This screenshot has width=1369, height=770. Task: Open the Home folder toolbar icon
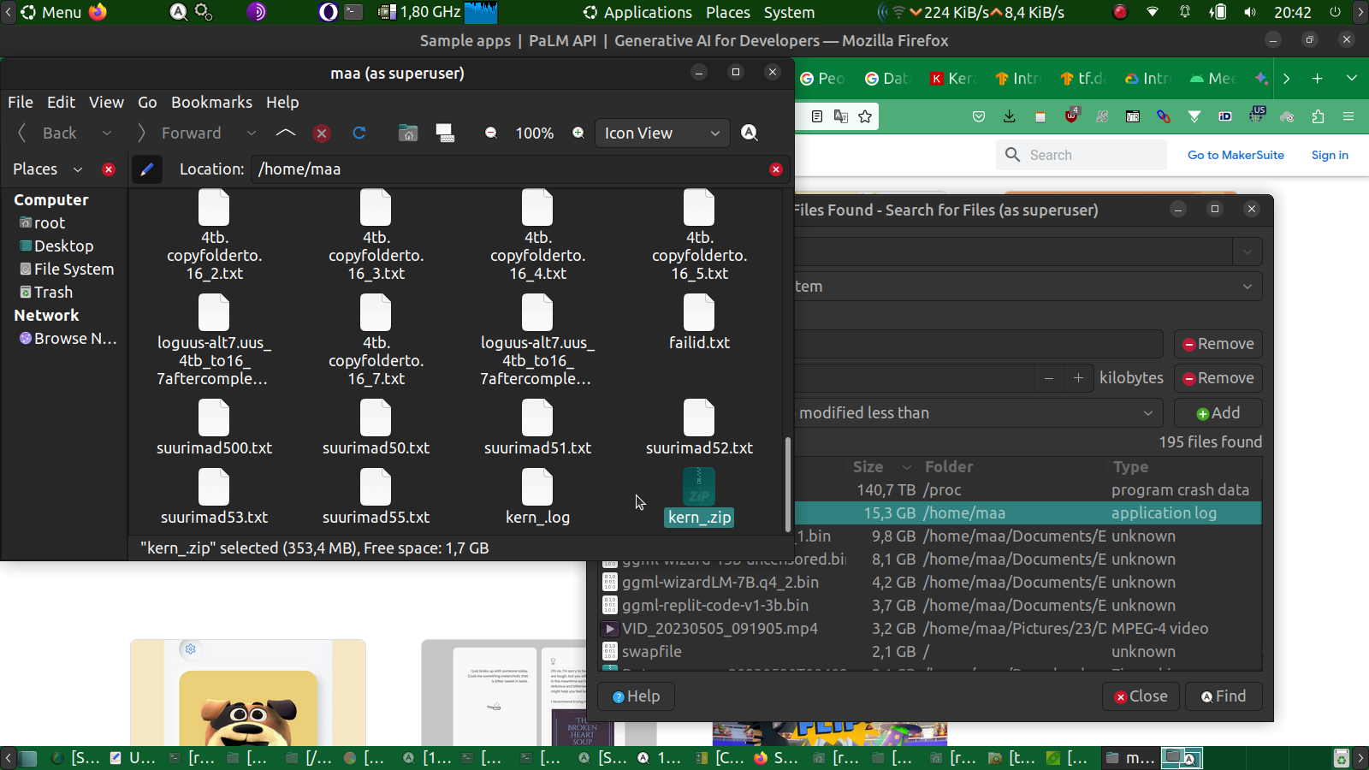click(x=408, y=133)
